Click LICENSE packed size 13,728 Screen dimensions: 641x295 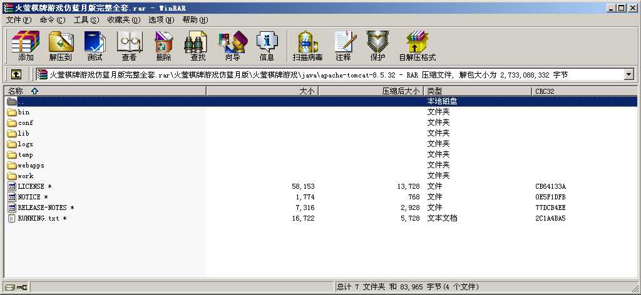coord(408,186)
